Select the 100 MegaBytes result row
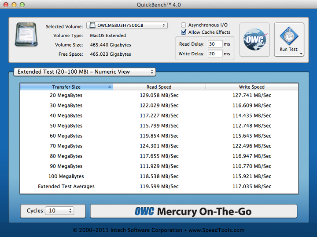The width and height of the screenshot is (317, 237). (158, 176)
